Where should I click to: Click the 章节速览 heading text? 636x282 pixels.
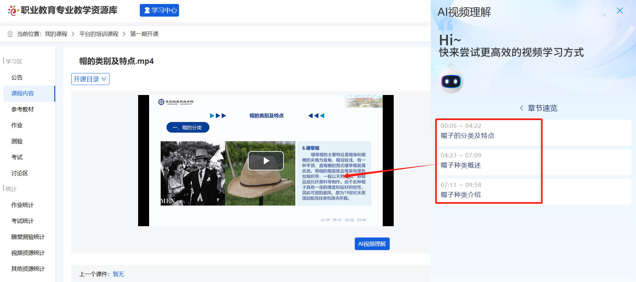tap(542, 108)
